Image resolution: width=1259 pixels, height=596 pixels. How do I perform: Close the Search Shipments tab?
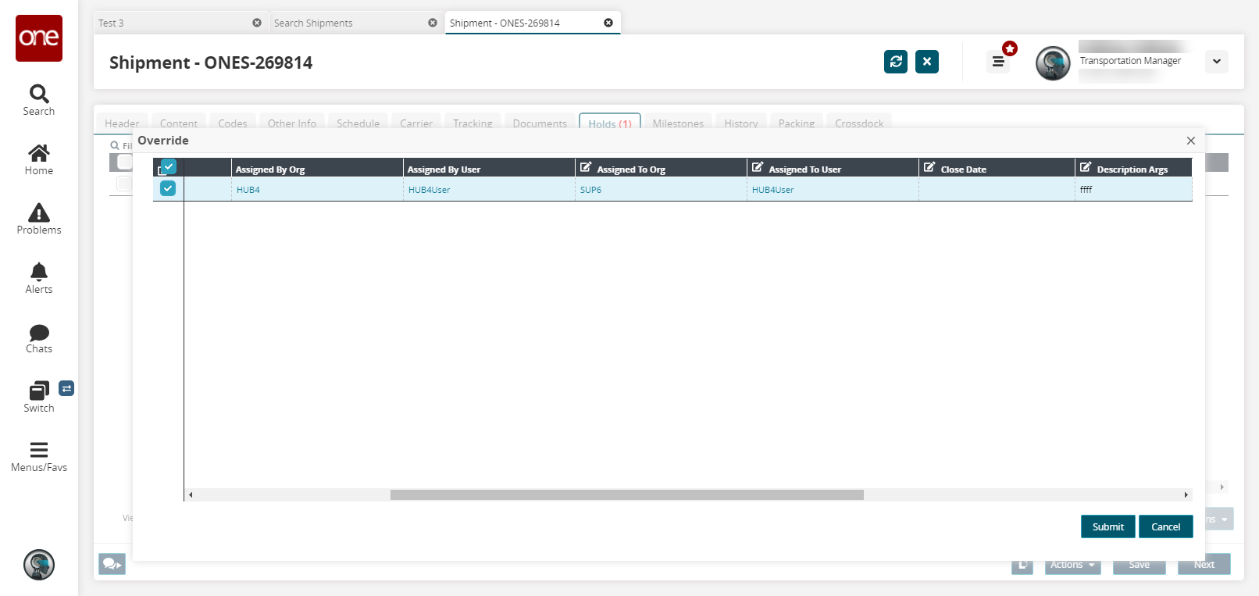coord(433,23)
